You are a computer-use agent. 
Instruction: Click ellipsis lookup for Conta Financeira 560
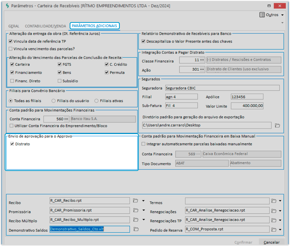click(x=66, y=119)
